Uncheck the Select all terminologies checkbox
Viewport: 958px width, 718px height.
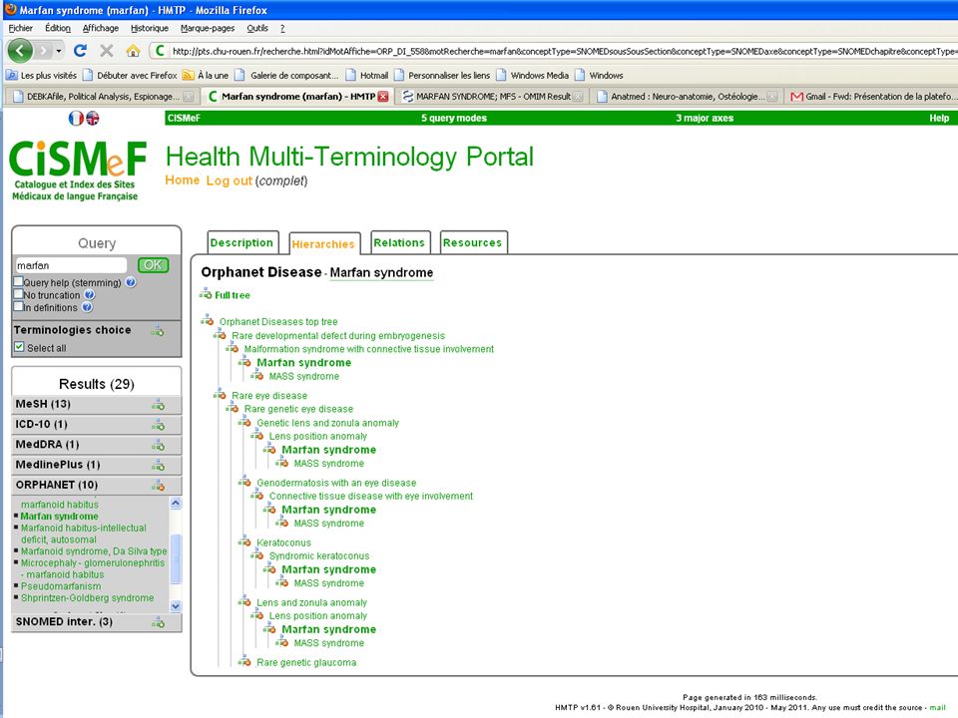[x=20, y=347]
